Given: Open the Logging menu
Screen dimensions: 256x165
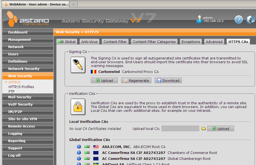Looking at the screenshot, I should (x=28, y=133).
